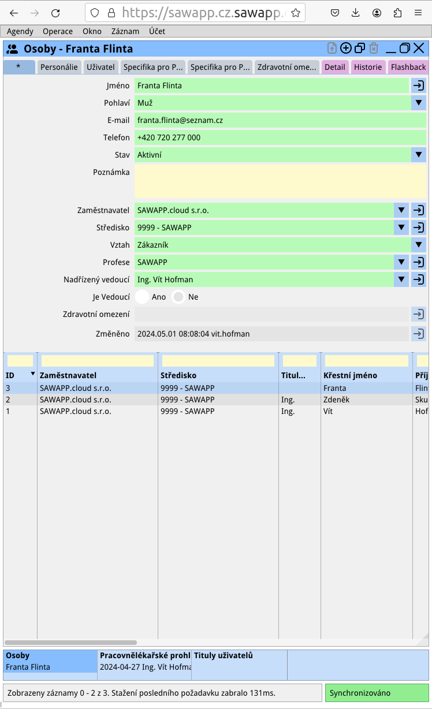
Task: Click the Telefon input field
Action: coord(280,137)
